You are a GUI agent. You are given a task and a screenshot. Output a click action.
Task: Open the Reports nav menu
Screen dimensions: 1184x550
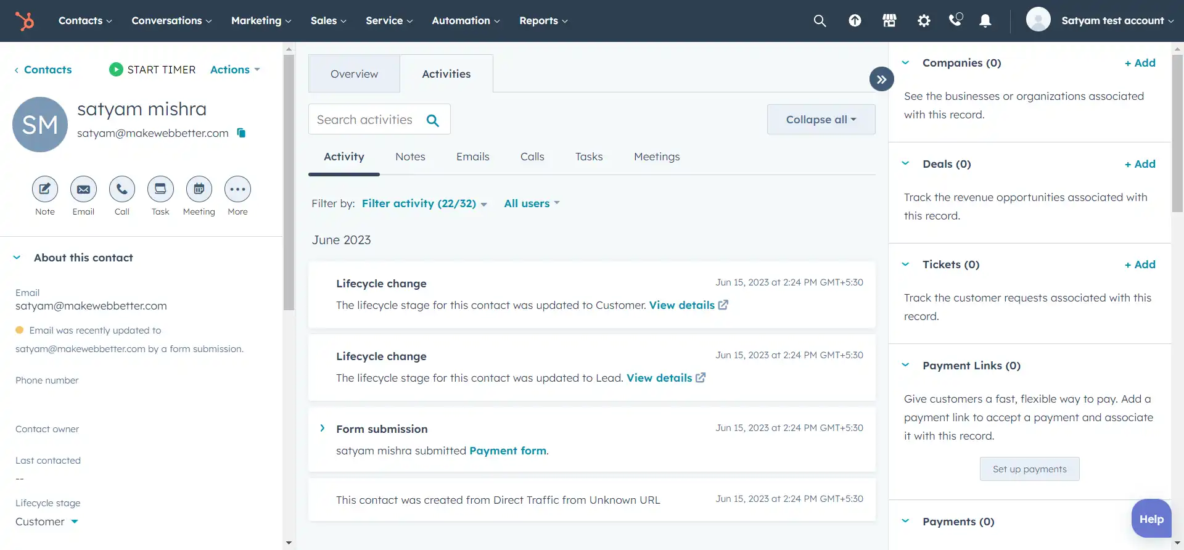click(543, 21)
